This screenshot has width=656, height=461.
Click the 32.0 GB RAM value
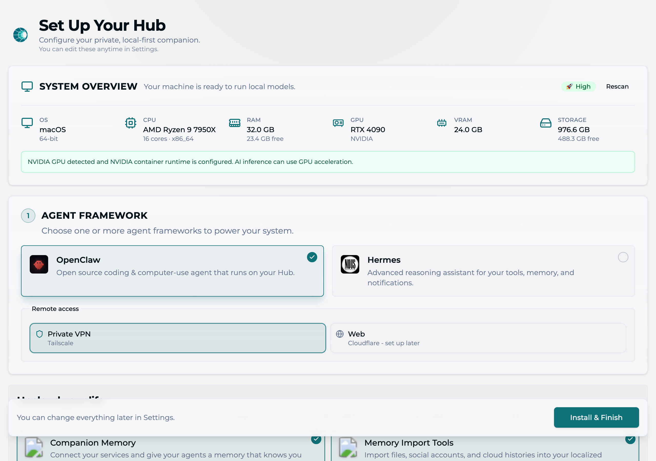coord(261,130)
